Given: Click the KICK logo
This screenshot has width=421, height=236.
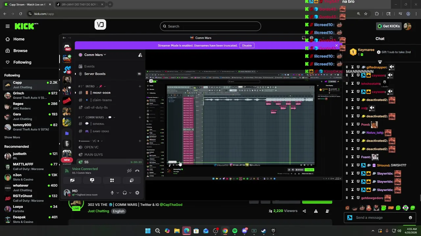Looking at the screenshot, I should [27, 26].
